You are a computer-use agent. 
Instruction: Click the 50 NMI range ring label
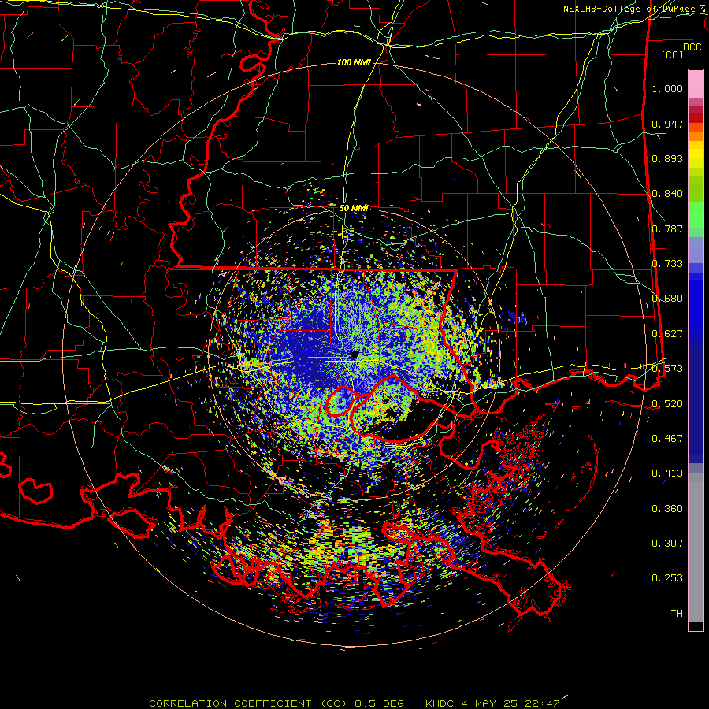click(354, 208)
